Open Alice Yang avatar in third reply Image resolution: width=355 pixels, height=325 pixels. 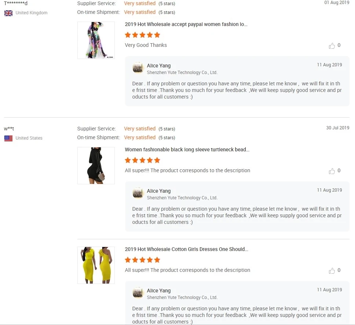[138, 293]
